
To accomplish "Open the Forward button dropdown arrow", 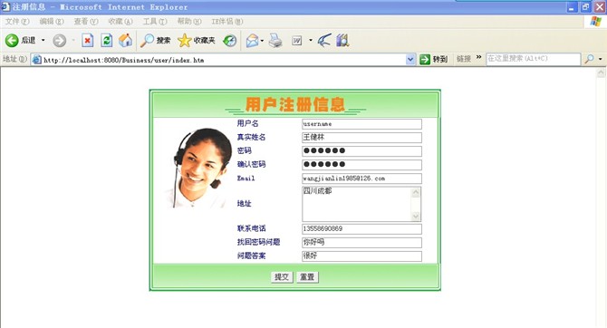I will pos(73,40).
